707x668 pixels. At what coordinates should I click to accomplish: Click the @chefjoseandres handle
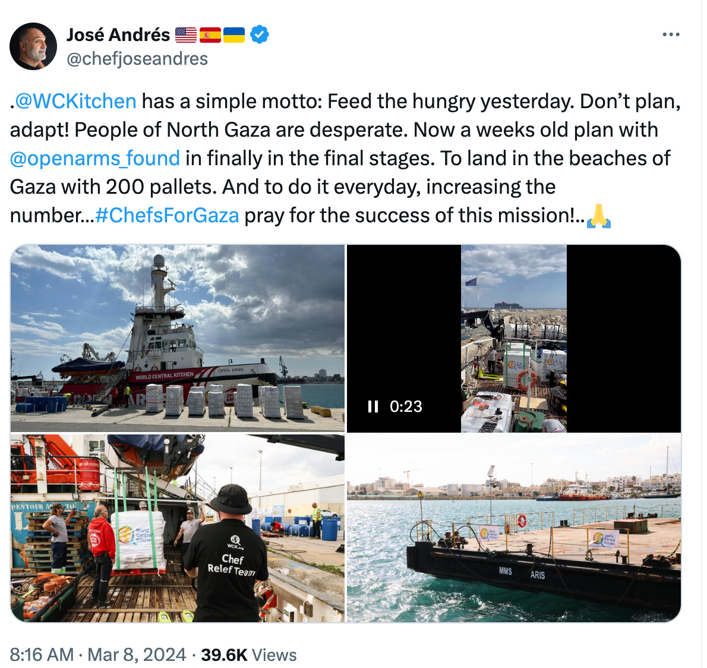click(137, 59)
